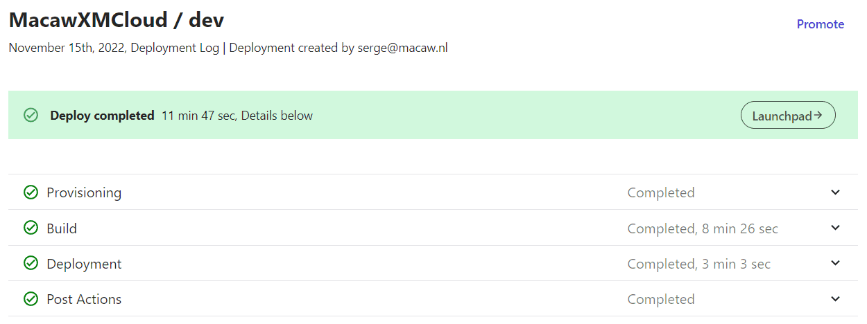867x324 pixels.
Task: Click the Build duration 8 min 26 sec
Action: [x=741, y=228]
